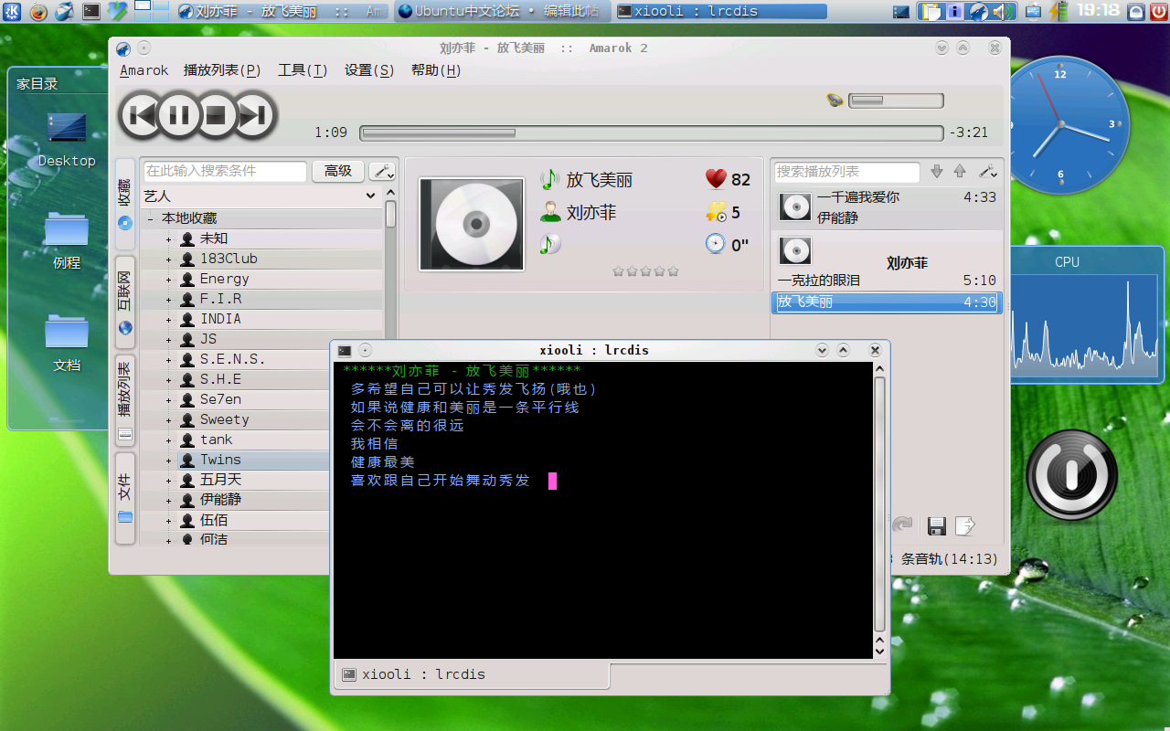
Task: Select JS in the artist list
Action: pos(208,339)
